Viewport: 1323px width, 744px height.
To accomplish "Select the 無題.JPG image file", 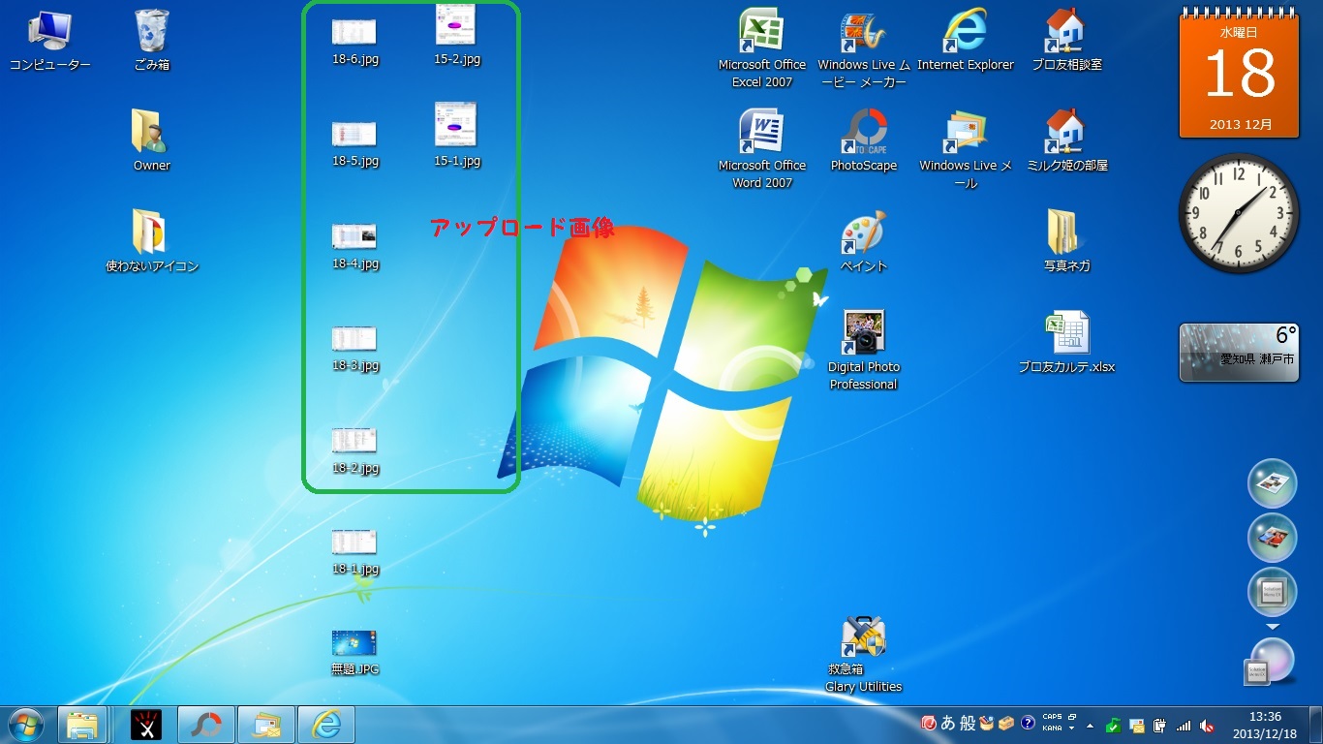I will pos(354,652).
